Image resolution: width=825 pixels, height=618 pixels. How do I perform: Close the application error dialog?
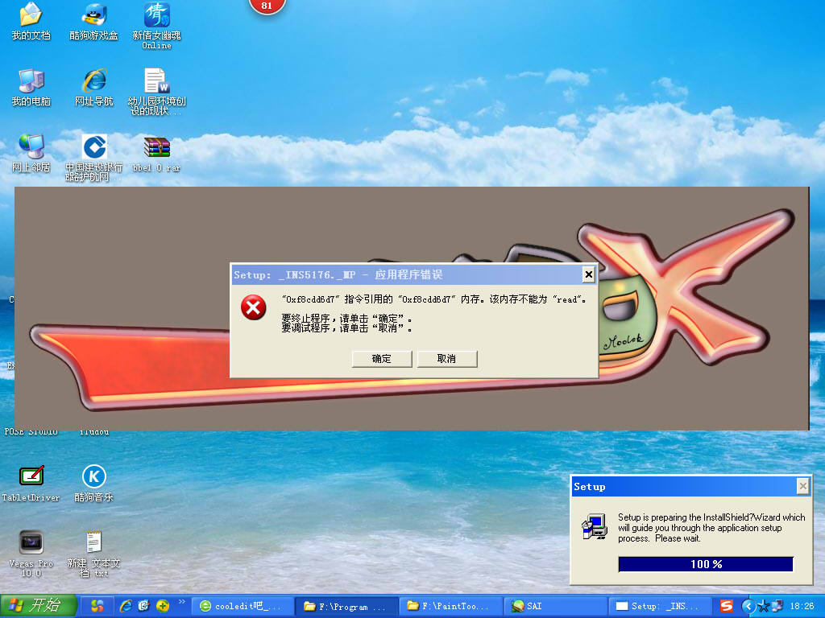pos(589,274)
